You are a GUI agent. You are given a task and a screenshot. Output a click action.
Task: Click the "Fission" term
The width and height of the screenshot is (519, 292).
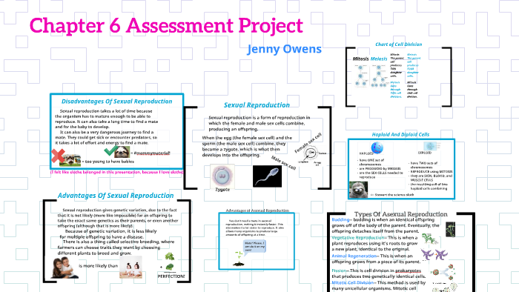[339, 271]
